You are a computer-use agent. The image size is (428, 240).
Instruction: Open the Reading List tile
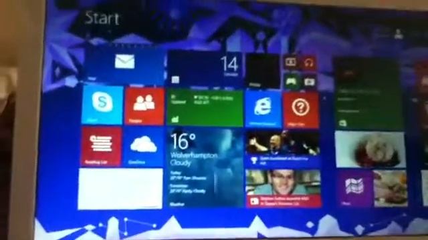click(101, 146)
